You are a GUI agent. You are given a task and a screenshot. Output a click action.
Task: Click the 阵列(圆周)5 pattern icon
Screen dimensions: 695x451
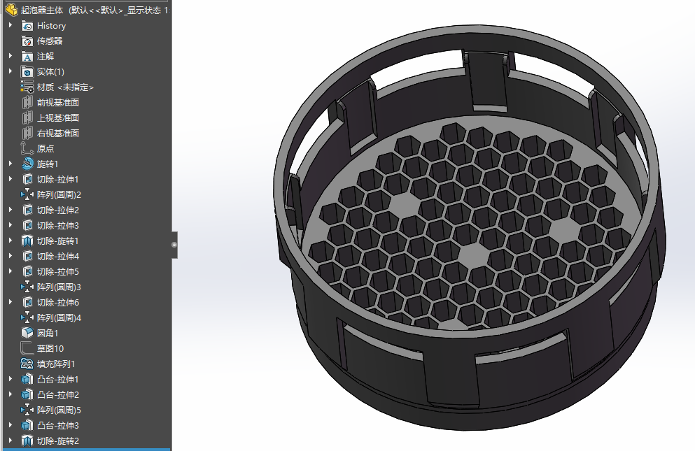[x=27, y=410]
